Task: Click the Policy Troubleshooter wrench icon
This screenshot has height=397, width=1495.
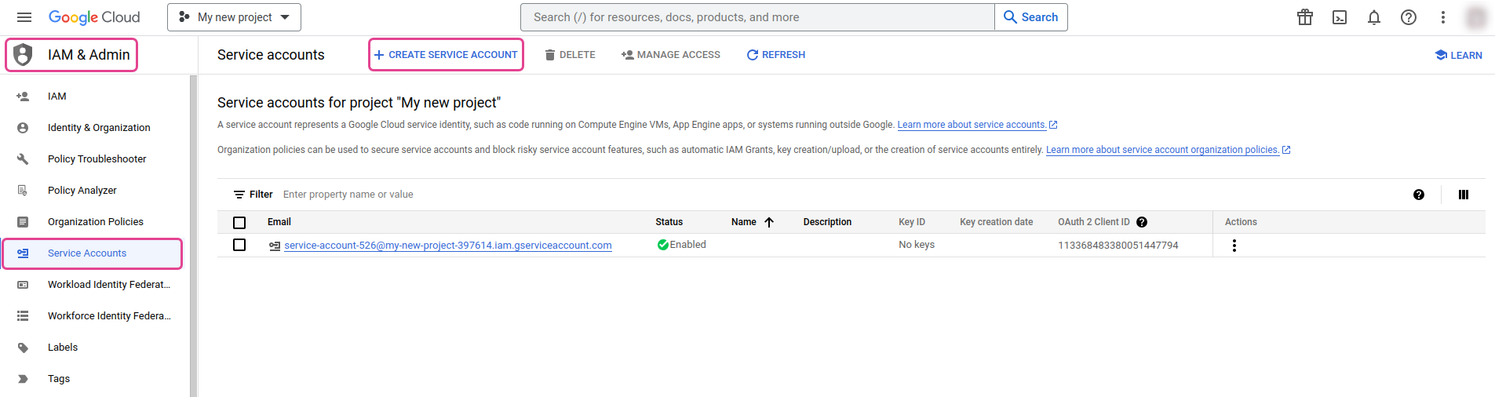Action: pos(23,159)
